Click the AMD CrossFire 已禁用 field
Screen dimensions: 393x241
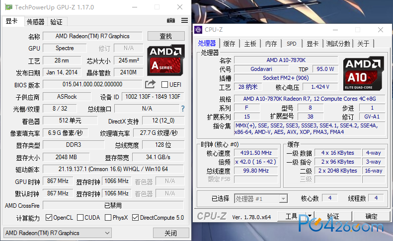click(113, 205)
